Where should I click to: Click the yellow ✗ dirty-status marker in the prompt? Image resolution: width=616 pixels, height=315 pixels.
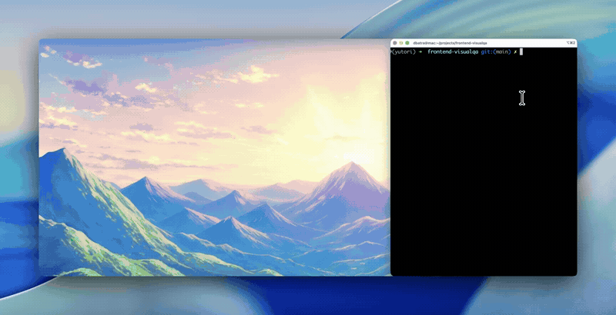(x=515, y=51)
